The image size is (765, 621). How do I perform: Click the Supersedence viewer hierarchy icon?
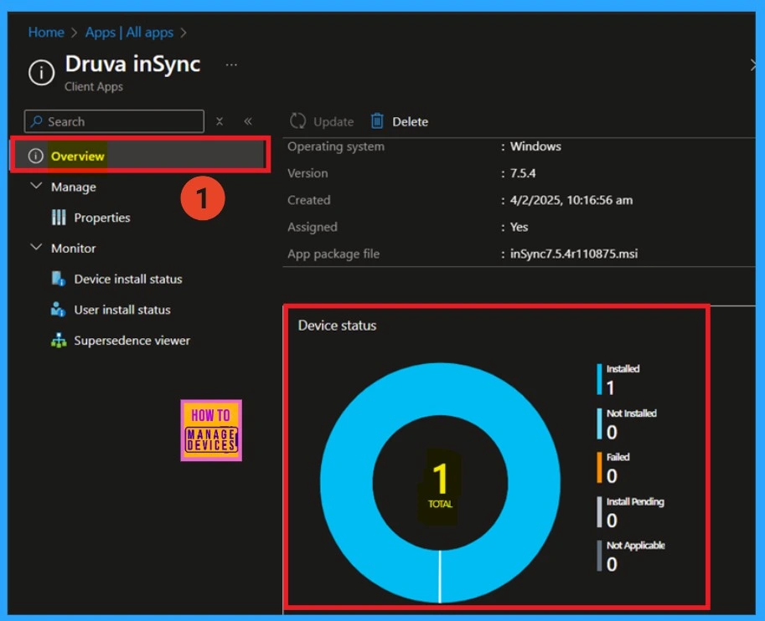tap(59, 341)
